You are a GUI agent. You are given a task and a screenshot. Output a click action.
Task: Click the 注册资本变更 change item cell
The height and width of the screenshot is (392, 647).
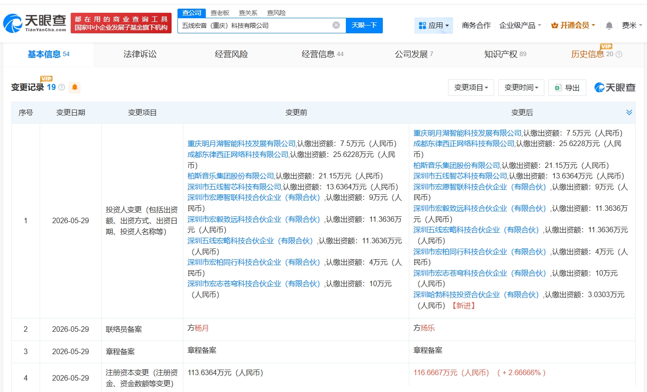click(142, 378)
